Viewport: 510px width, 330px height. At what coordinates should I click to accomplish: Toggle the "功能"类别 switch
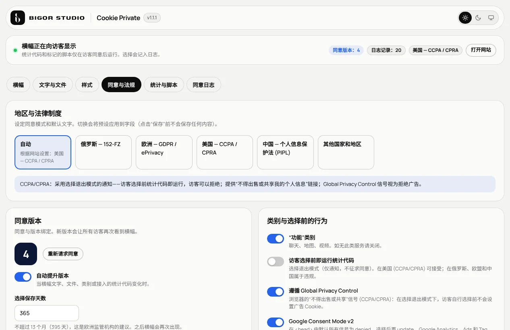click(x=276, y=239)
